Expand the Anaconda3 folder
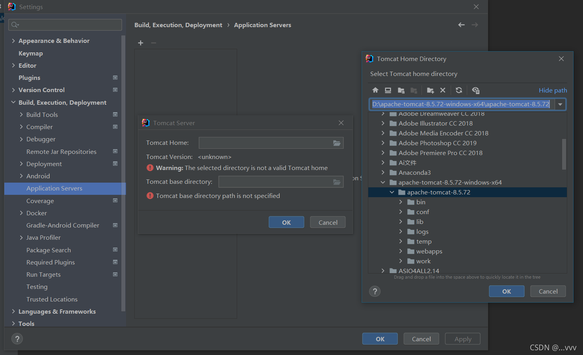The height and width of the screenshot is (355, 583). pyautogui.click(x=383, y=172)
